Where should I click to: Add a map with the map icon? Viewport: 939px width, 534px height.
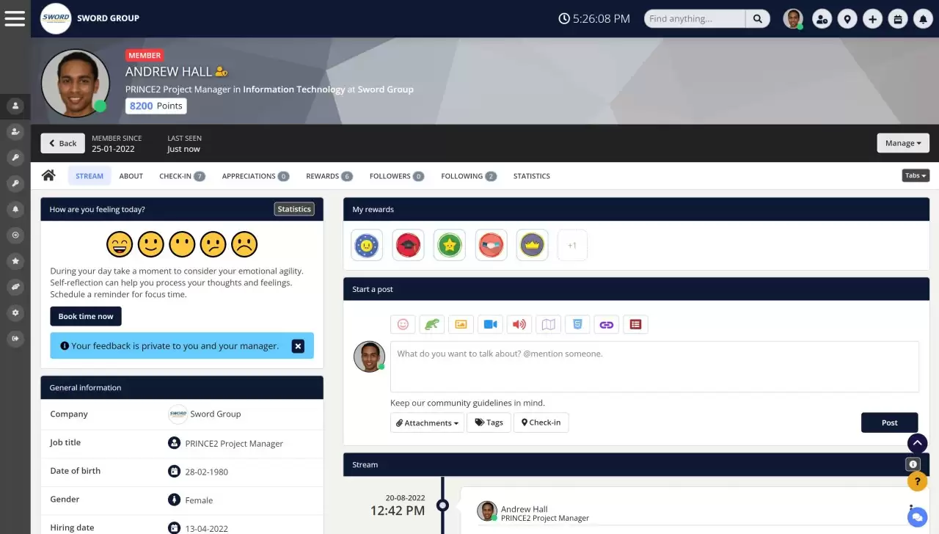(548, 324)
